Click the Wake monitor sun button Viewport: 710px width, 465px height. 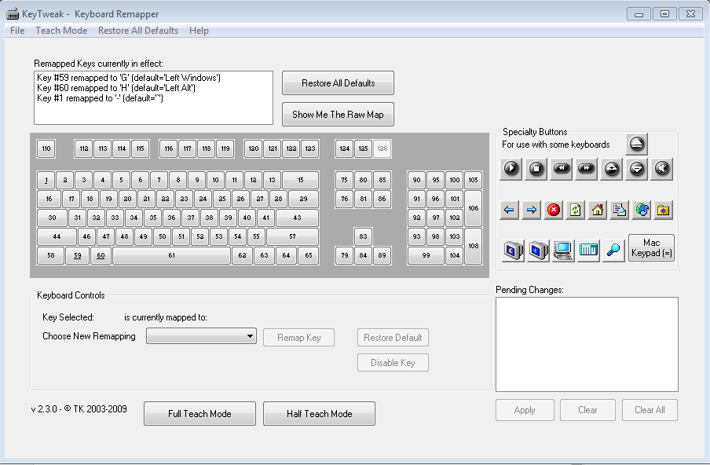coord(538,250)
